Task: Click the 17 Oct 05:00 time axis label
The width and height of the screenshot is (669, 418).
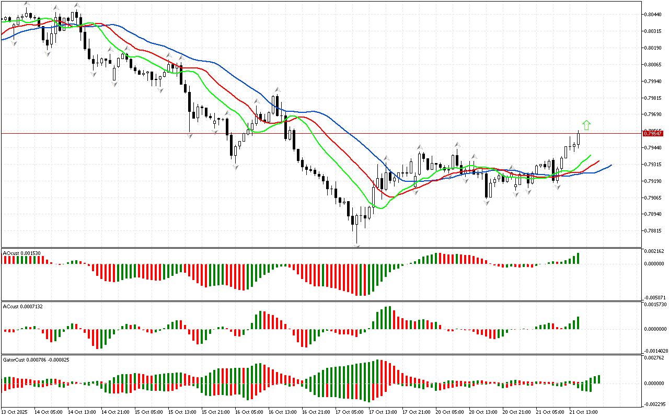Action: (x=349, y=412)
